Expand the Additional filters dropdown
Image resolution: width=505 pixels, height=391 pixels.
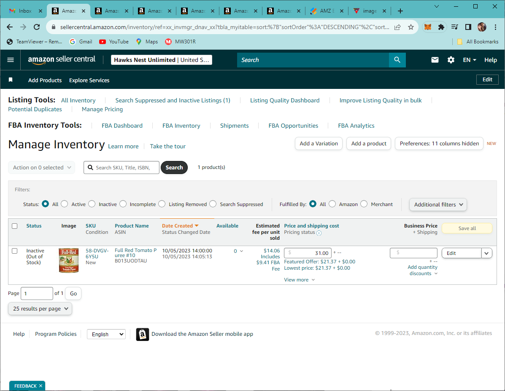coord(438,204)
